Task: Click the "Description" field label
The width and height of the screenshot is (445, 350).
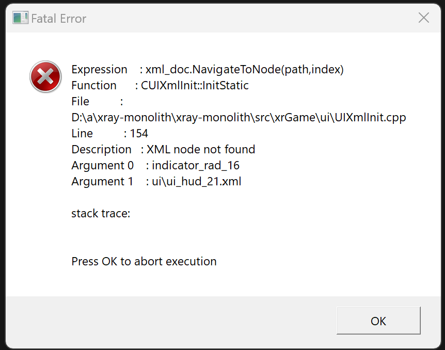Action: coord(101,150)
